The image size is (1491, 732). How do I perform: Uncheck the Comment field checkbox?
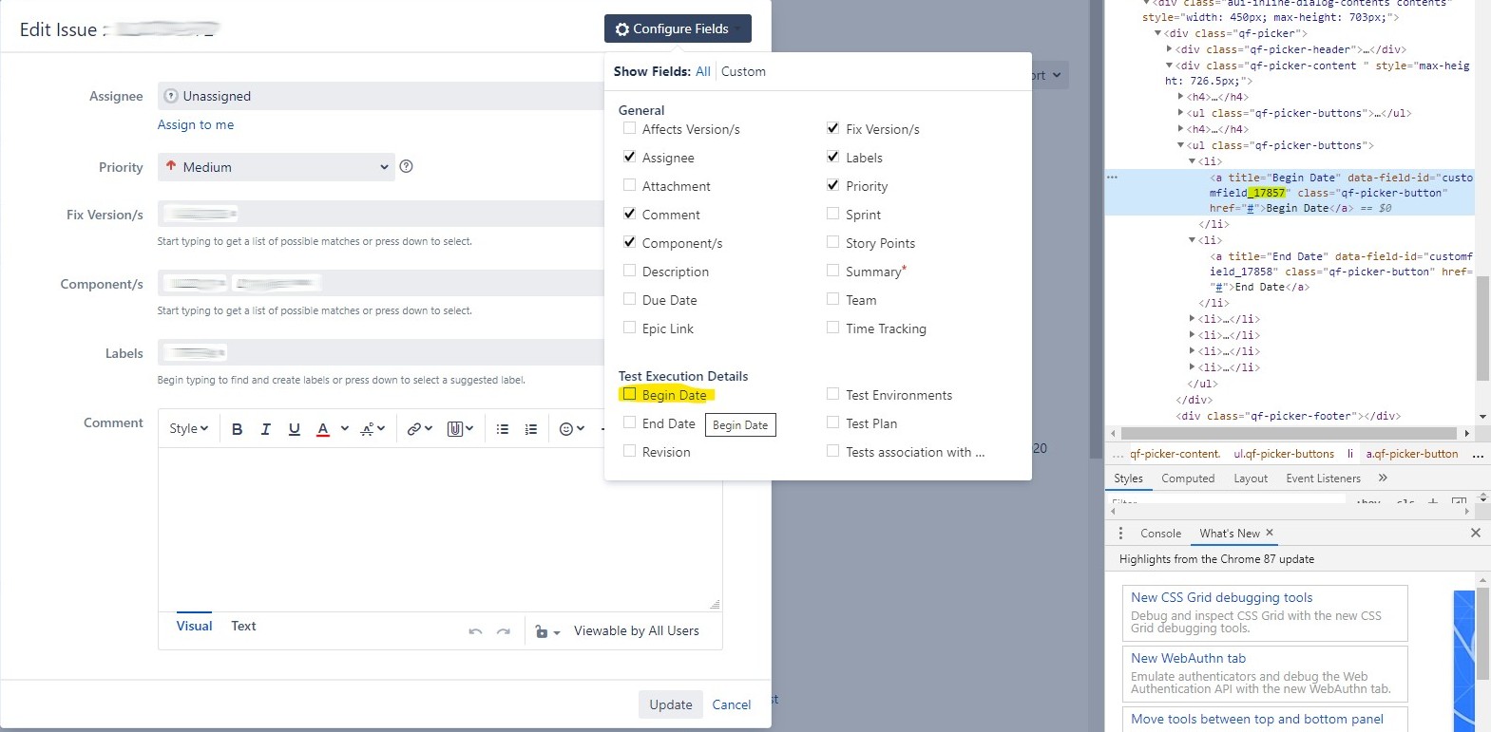[x=629, y=214]
